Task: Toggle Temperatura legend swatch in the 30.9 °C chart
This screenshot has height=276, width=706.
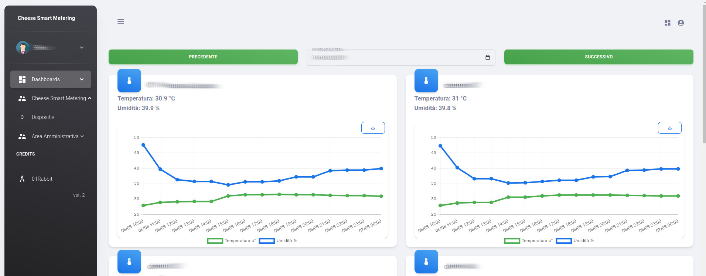Action: click(x=215, y=241)
